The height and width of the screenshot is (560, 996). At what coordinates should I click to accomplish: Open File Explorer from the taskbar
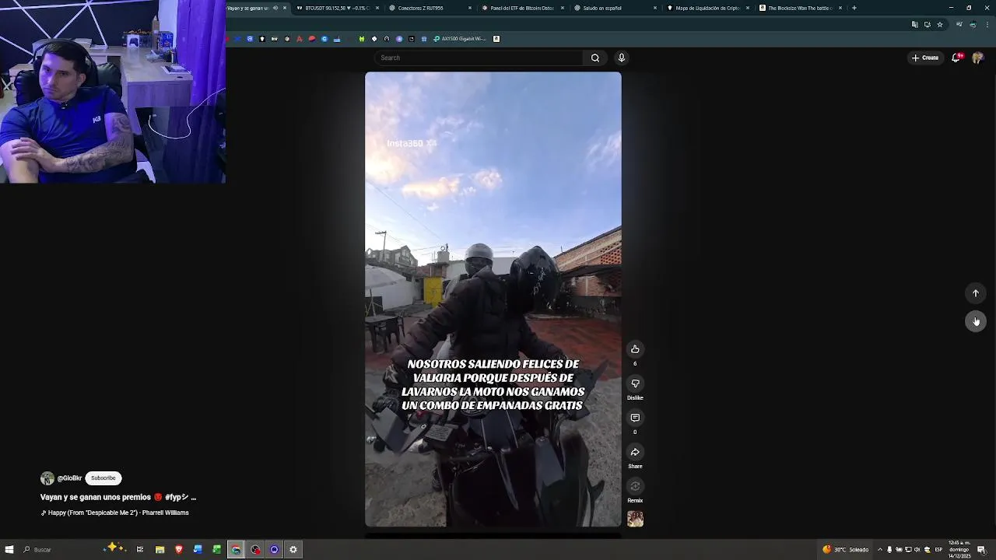[x=160, y=549]
